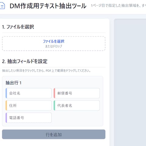Select the 代表者名 extraction field
Viewport: 146px width, 146px height.
pyautogui.click(x=77, y=106)
